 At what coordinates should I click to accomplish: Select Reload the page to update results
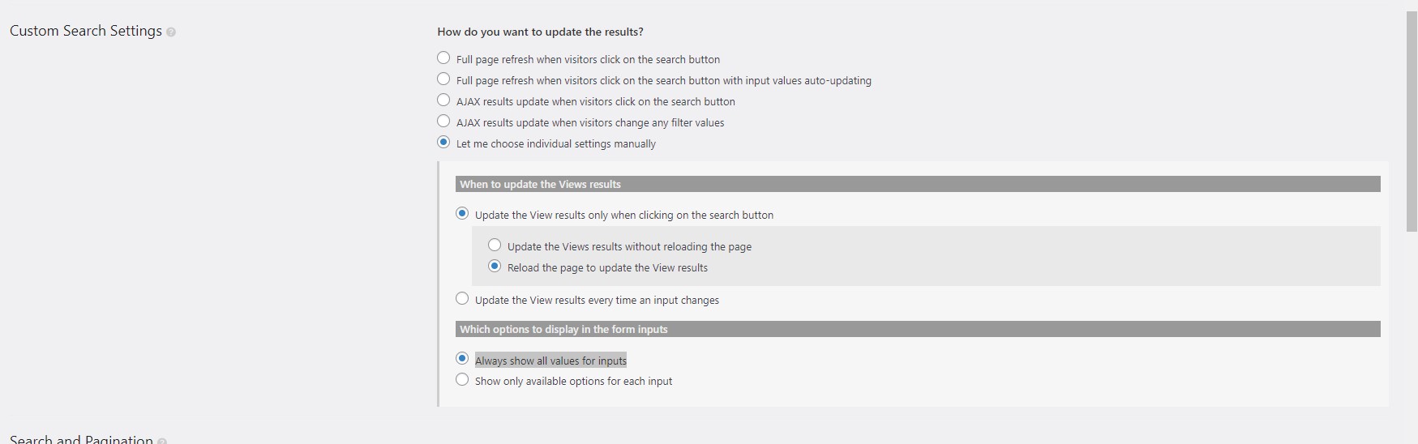coord(495,267)
